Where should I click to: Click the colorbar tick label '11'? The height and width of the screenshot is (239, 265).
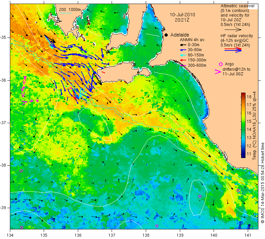click(249, 154)
